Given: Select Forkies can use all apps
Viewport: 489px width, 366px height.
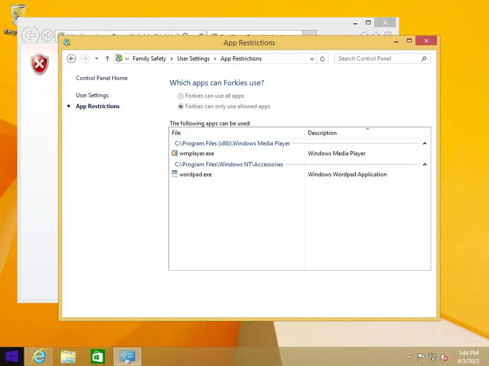Looking at the screenshot, I should (x=181, y=96).
